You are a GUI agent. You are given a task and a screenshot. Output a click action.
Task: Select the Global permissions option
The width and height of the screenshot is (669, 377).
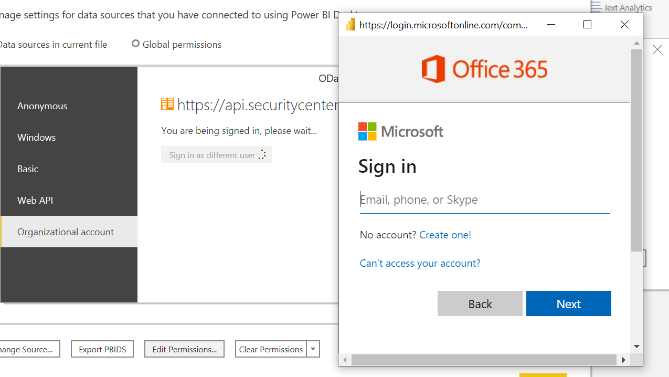coord(135,44)
